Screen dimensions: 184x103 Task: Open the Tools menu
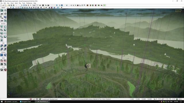pos(24,3)
